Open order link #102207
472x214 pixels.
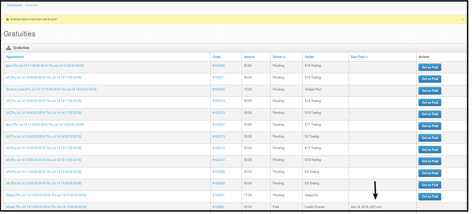coord(219,125)
